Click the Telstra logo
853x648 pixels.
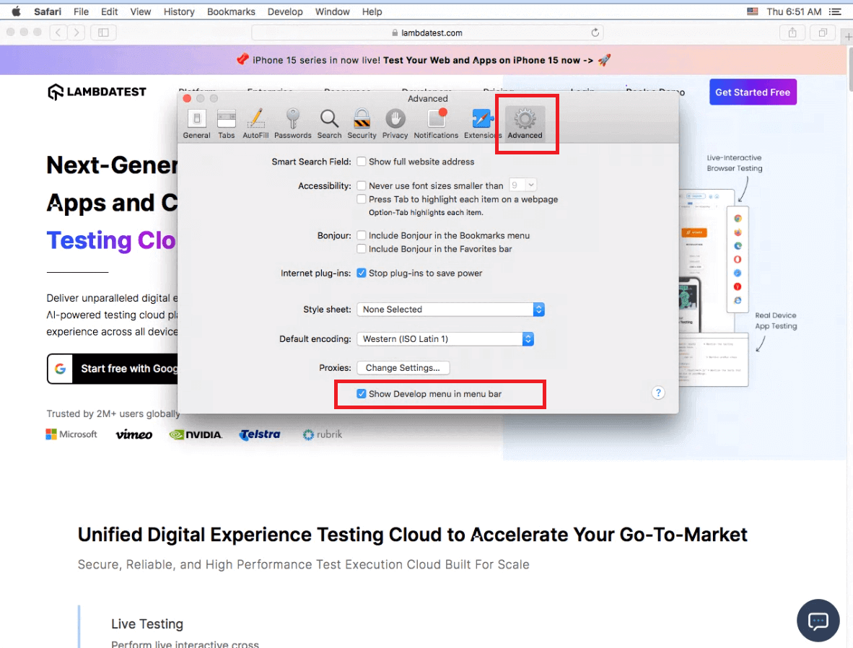tap(260, 434)
